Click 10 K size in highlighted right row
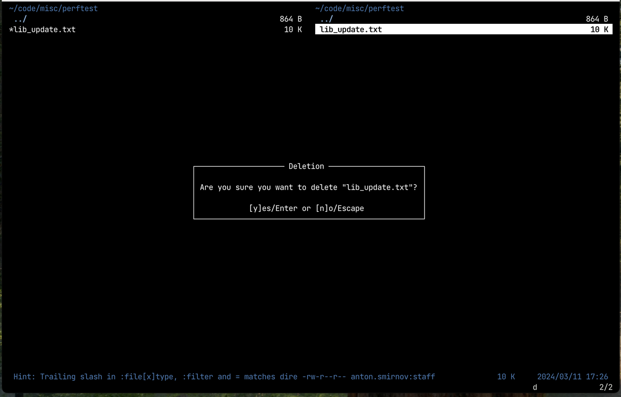 coord(599,29)
